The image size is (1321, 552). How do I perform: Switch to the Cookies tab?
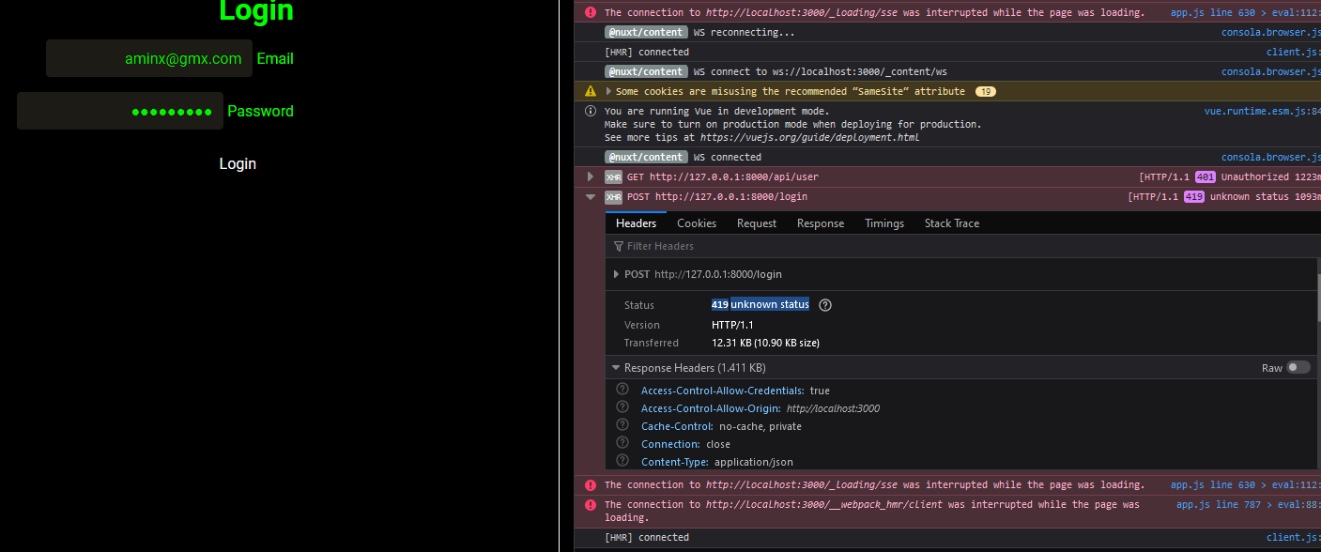(696, 222)
